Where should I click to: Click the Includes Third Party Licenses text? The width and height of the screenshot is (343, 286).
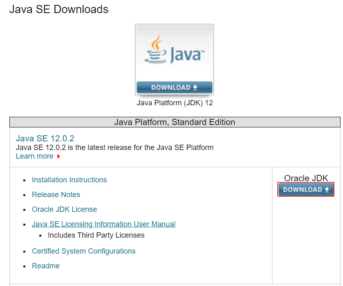point(96,235)
